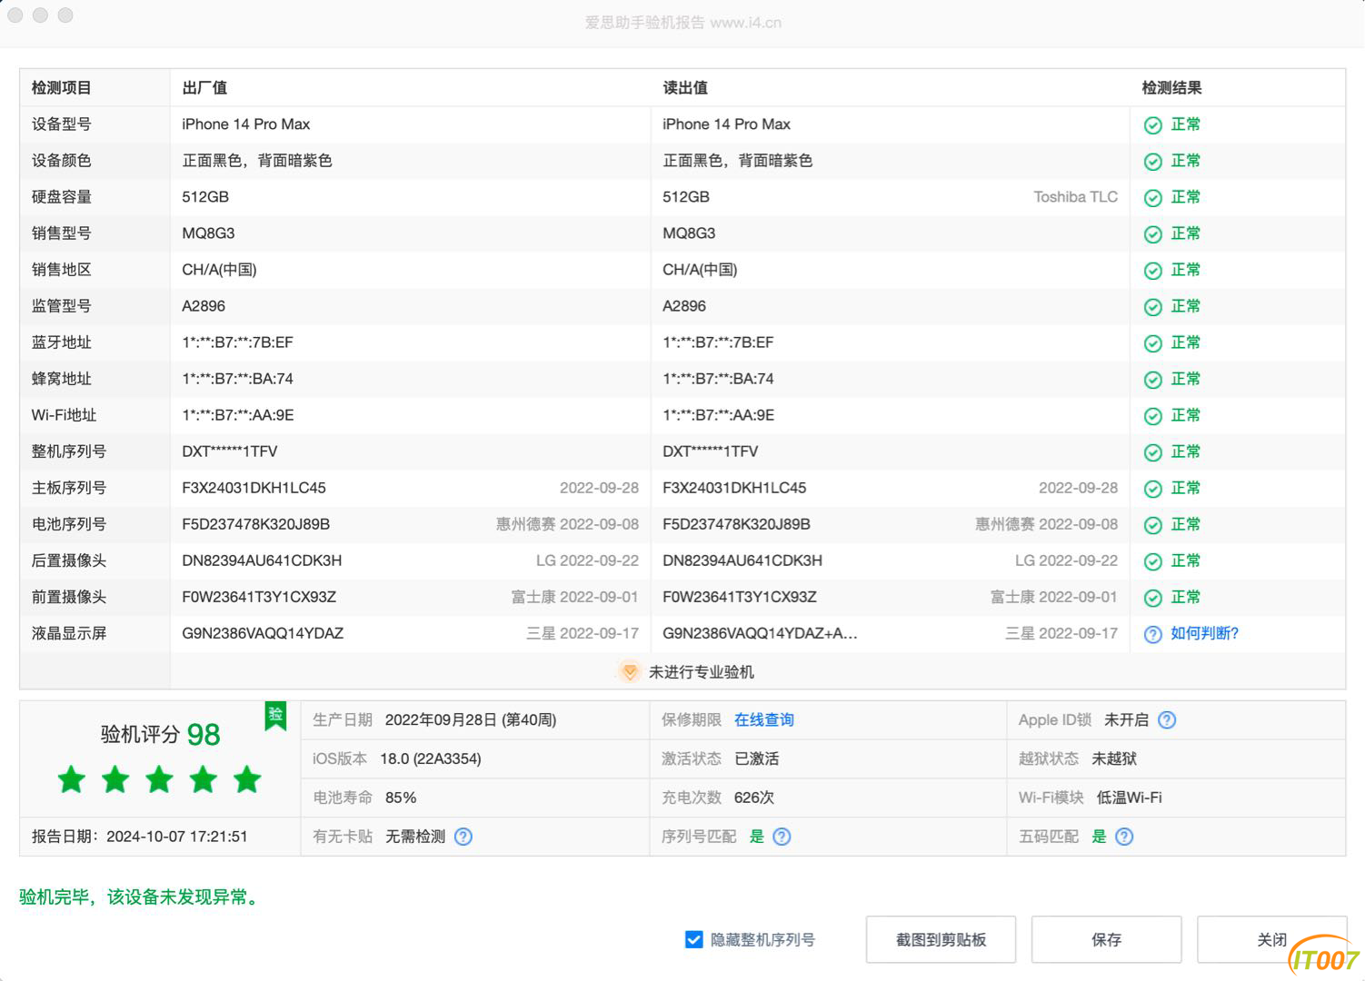Click the green check icon for 蓝牙地址 row
This screenshot has height=981, width=1365.
pos(1152,343)
